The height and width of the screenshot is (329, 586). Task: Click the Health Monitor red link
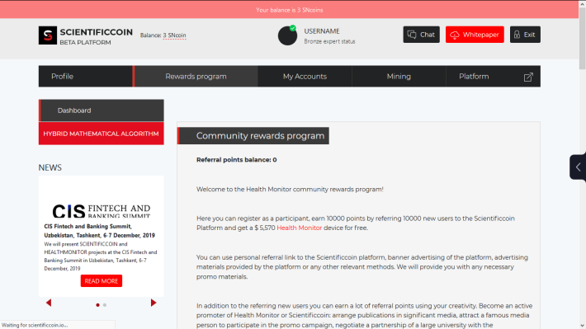coord(299,228)
